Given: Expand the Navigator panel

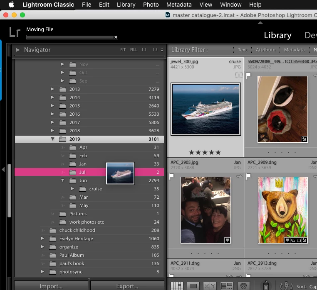Looking at the screenshot, I should coord(18,50).
